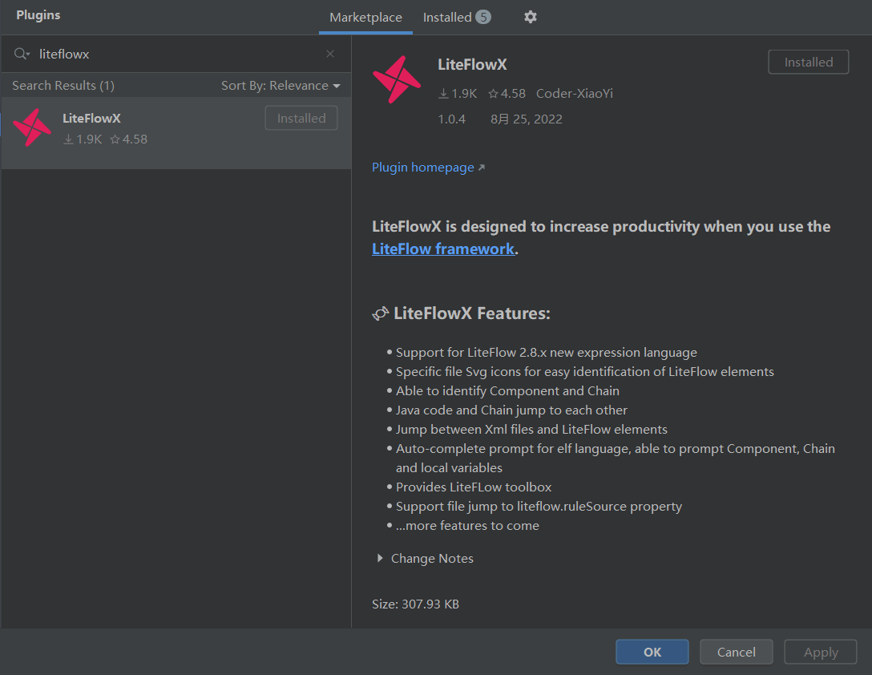Click the search magnifier options icon
This screenshot has height=675, width=872.
point(22,54)
